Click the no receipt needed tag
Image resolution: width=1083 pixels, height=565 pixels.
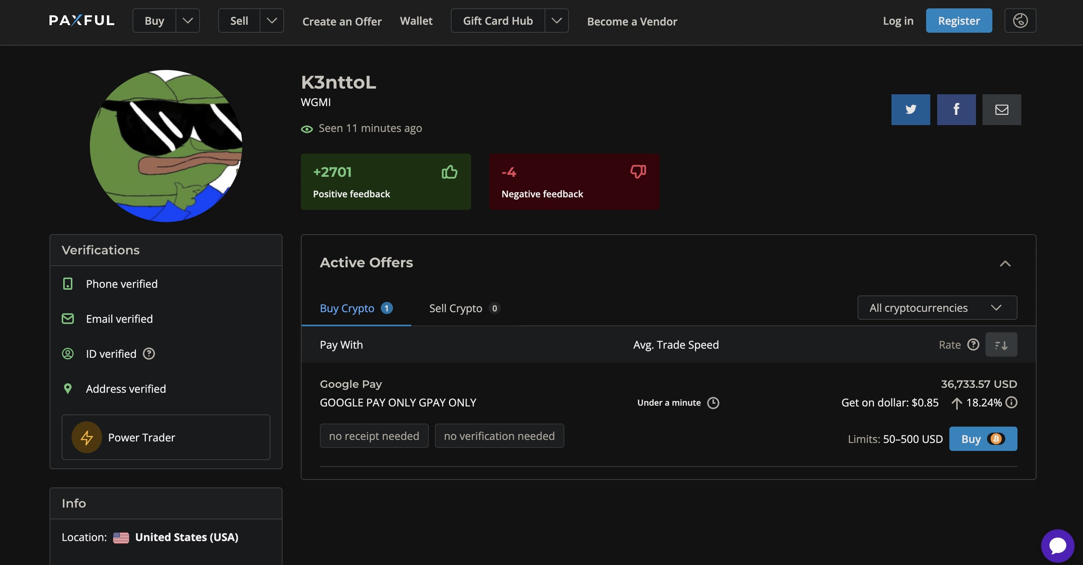374,436
